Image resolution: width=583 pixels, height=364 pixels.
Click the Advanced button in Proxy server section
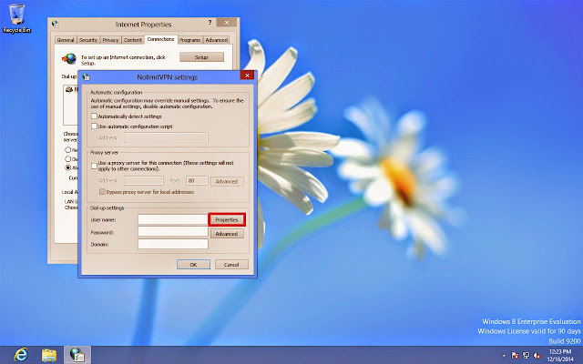coord(227,181)
